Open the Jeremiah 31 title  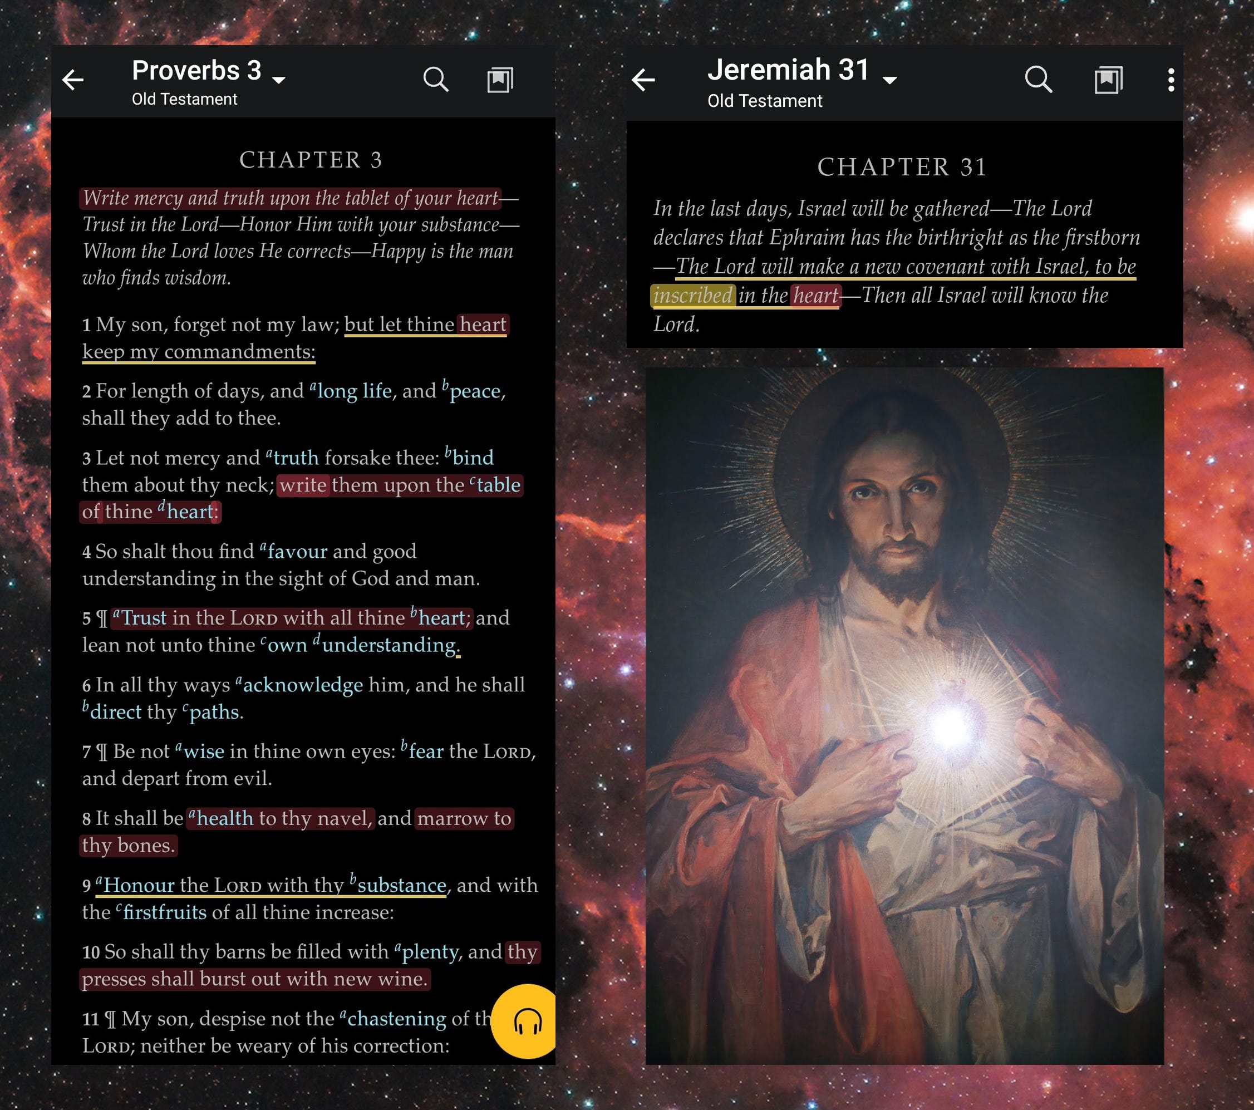(x=788, y=70)
